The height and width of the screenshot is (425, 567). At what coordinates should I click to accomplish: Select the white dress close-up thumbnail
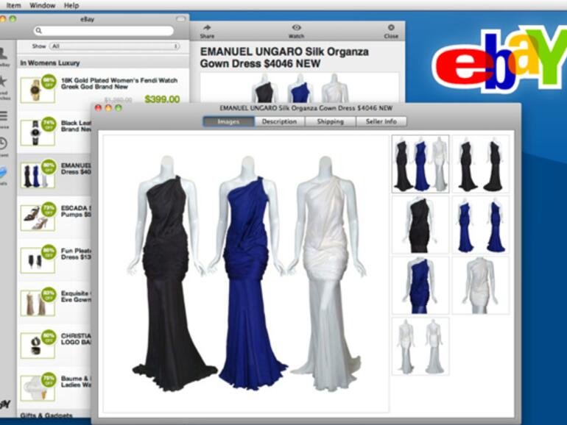(x=481, y=285)
